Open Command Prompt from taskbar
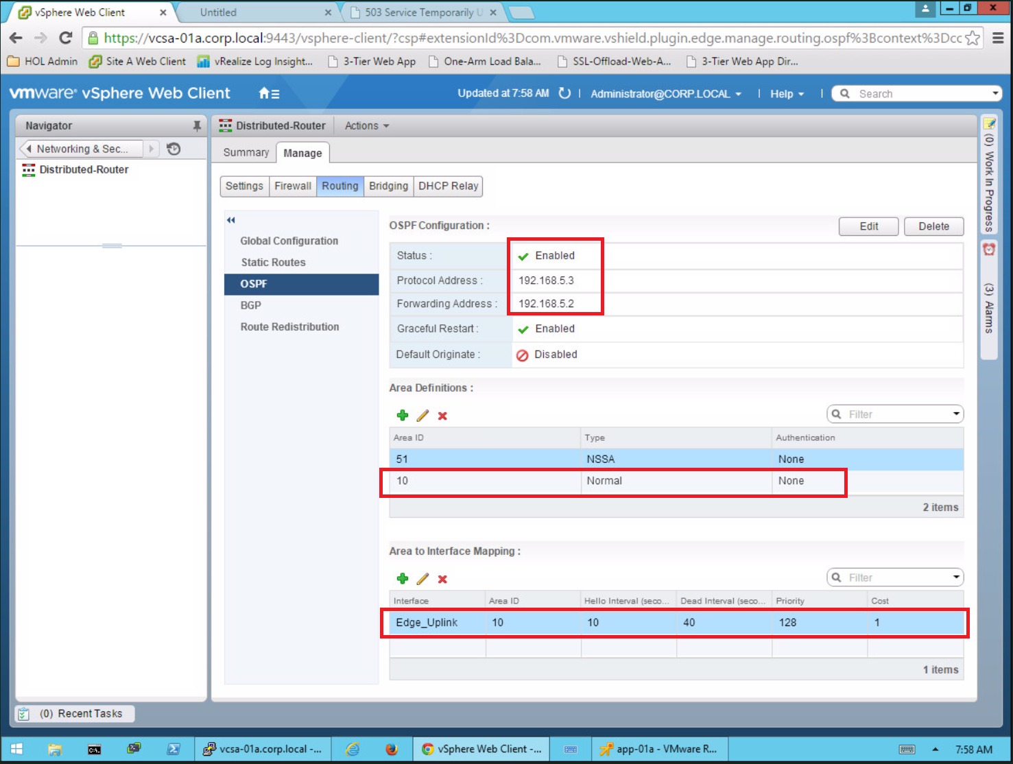 95,749
